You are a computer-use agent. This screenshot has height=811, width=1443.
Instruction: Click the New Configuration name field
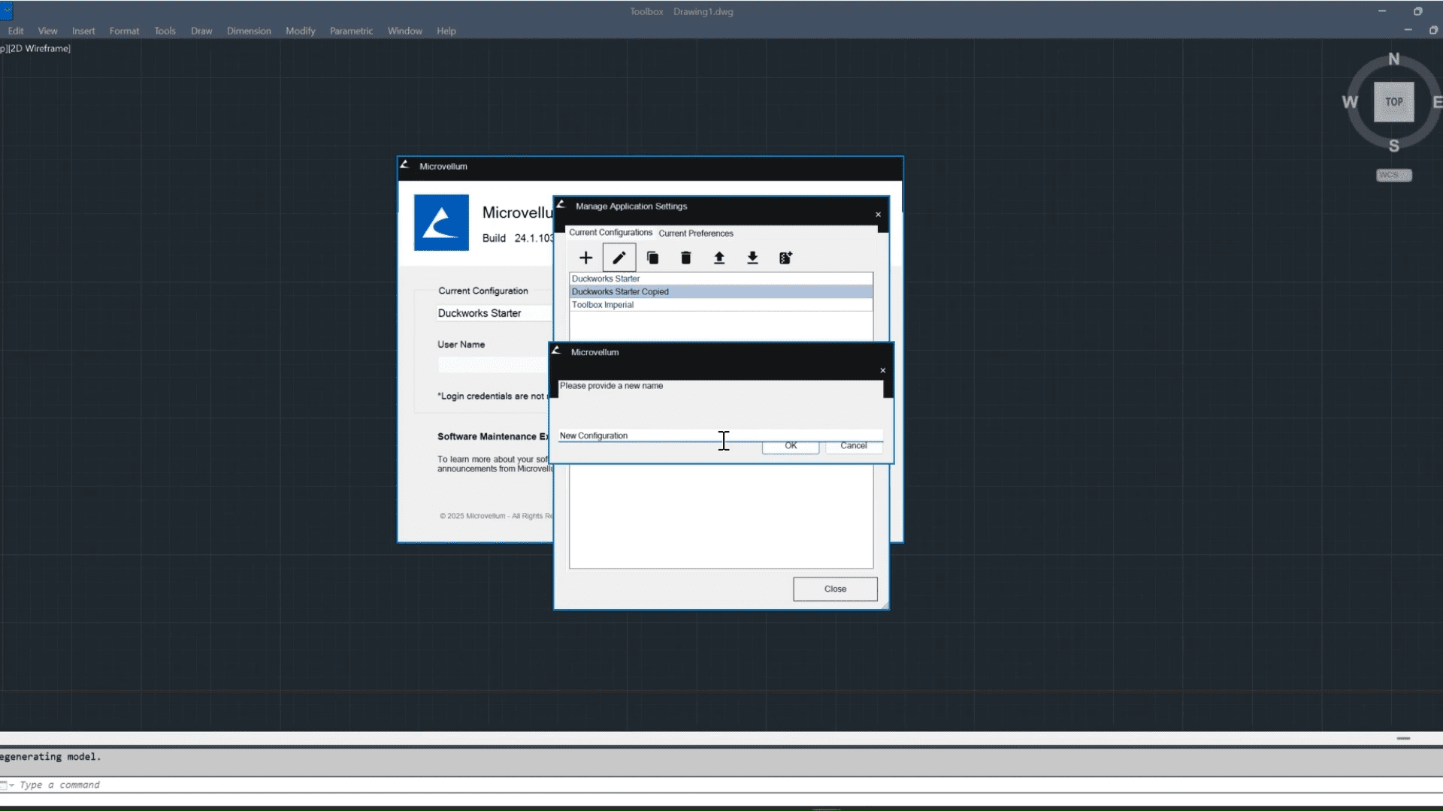720,436
